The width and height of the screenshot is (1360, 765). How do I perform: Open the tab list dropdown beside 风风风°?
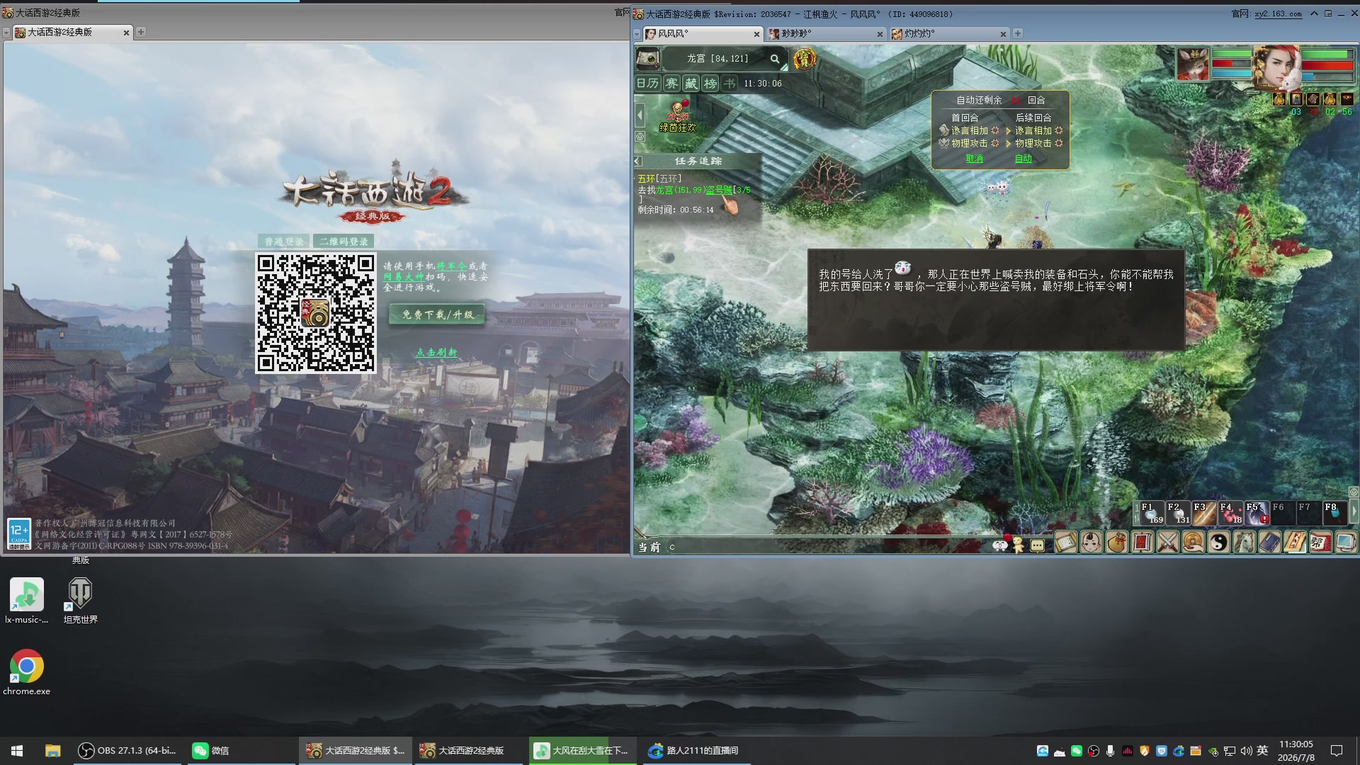[637, 34]
